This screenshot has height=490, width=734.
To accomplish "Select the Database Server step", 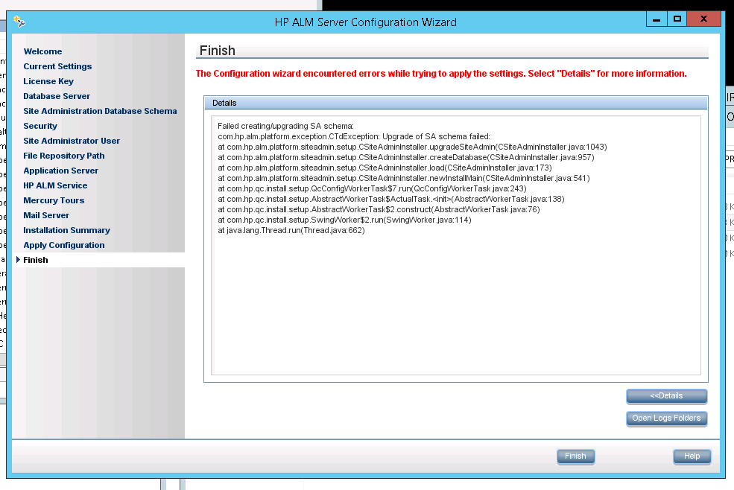I will click(57, 96).
